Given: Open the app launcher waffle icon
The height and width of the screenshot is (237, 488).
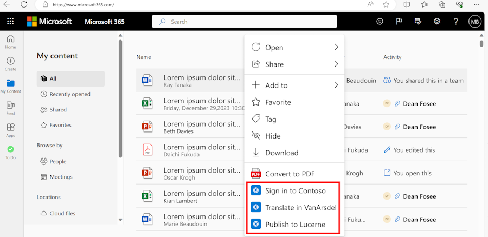Looking at the screenshot, I should pyautogui.click(x=10, y=22).
